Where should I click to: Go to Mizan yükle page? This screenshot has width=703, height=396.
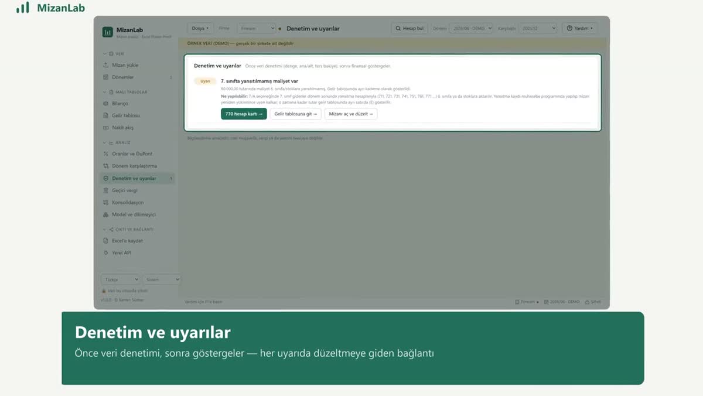pyautogui.click(x=138, y=65)
